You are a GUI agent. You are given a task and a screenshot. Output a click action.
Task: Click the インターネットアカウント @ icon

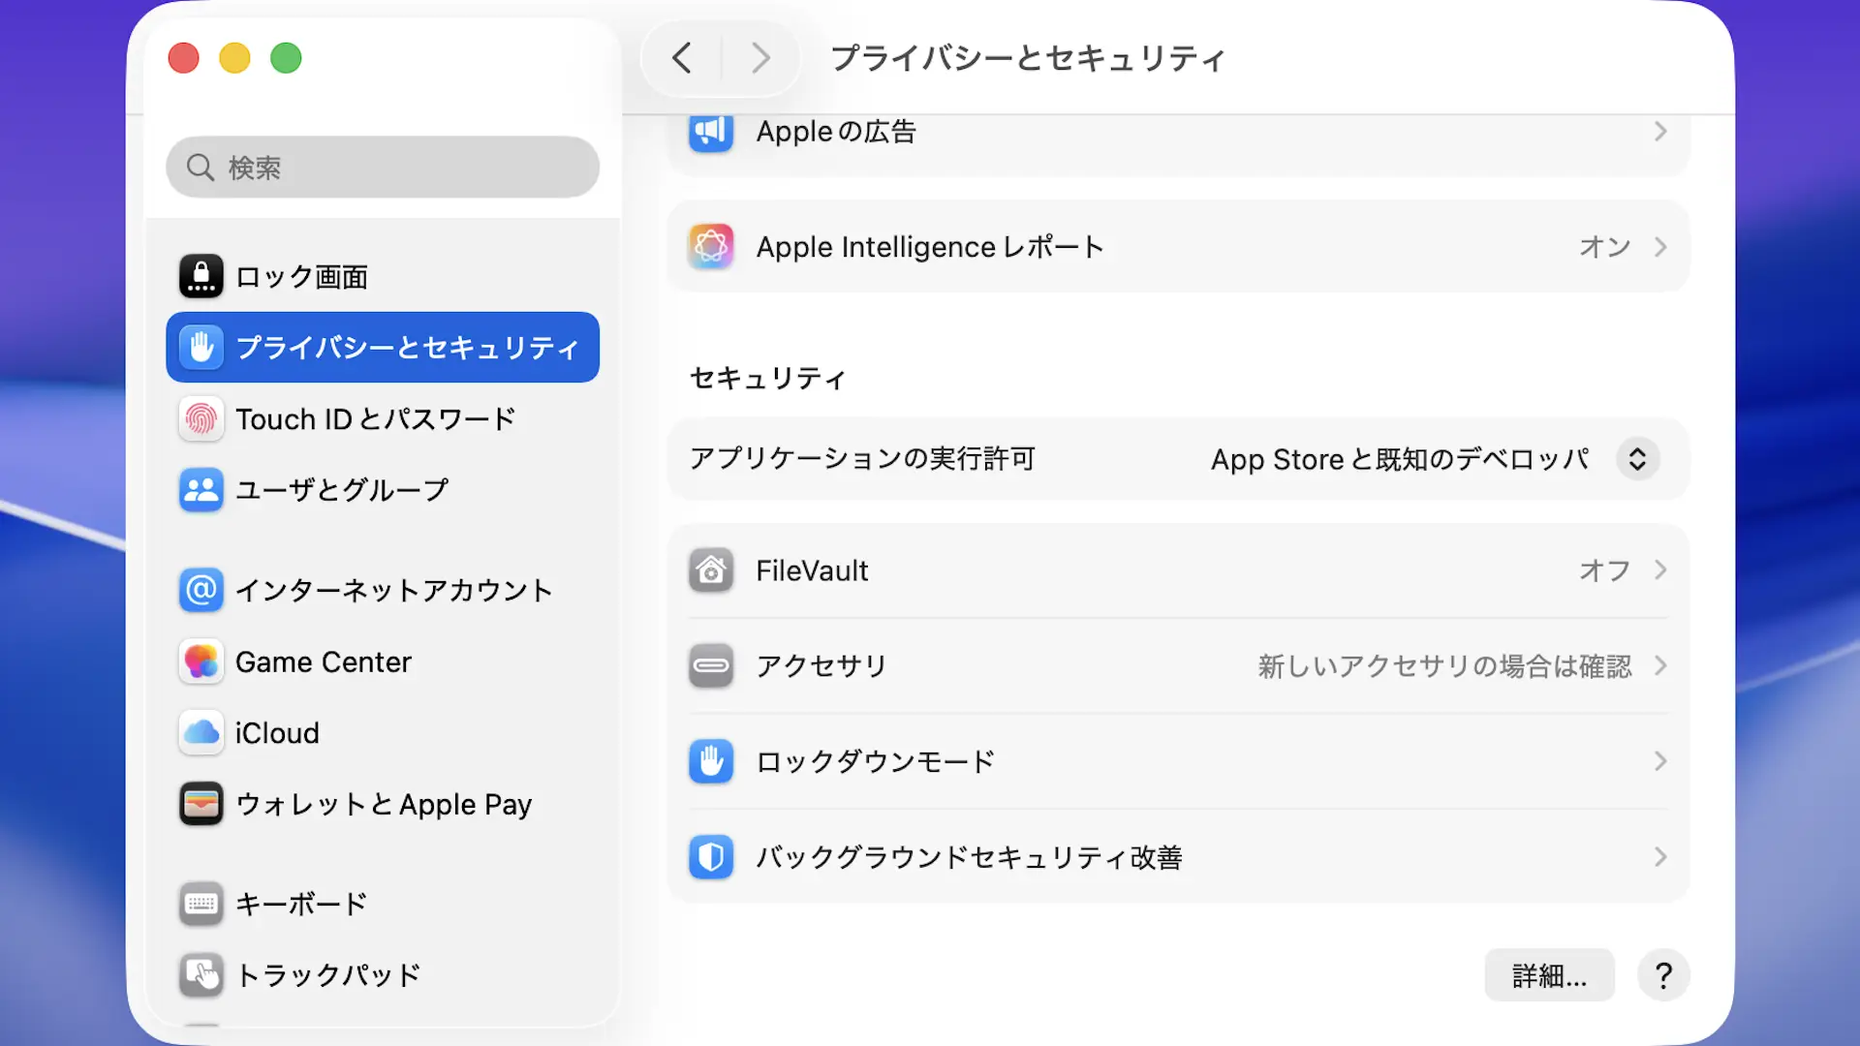(x=201, y=590)
